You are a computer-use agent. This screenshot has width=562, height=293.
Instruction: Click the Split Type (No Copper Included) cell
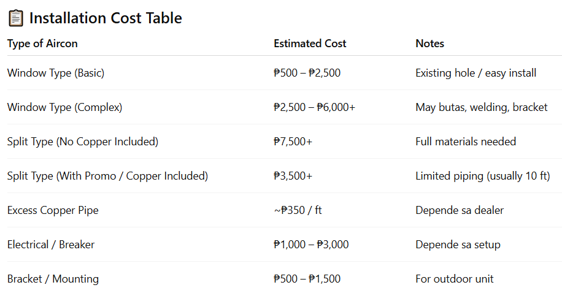[83, 142]
